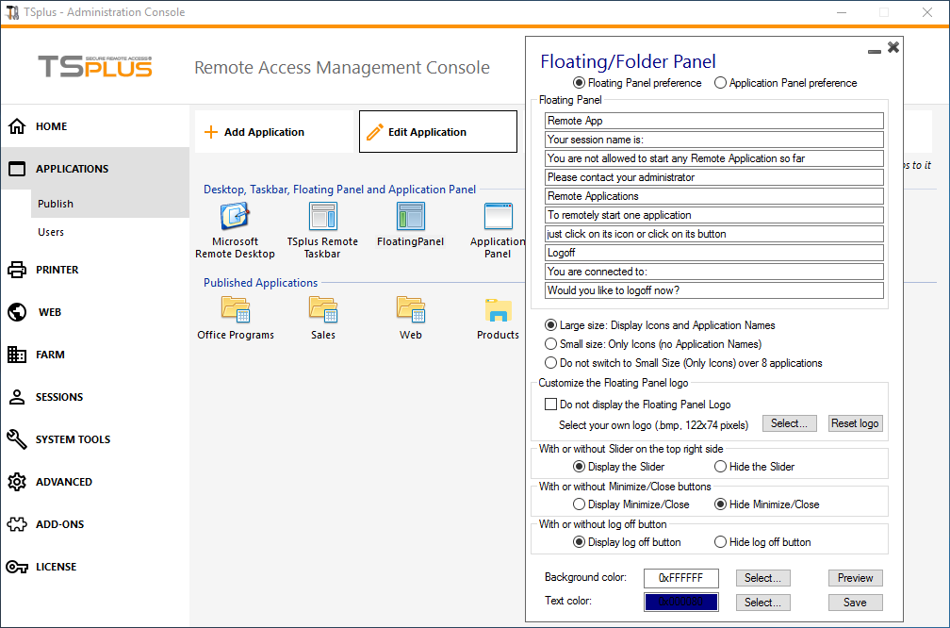Click the FloatingPanel application icon
The image size is (950, 628).
410,217
